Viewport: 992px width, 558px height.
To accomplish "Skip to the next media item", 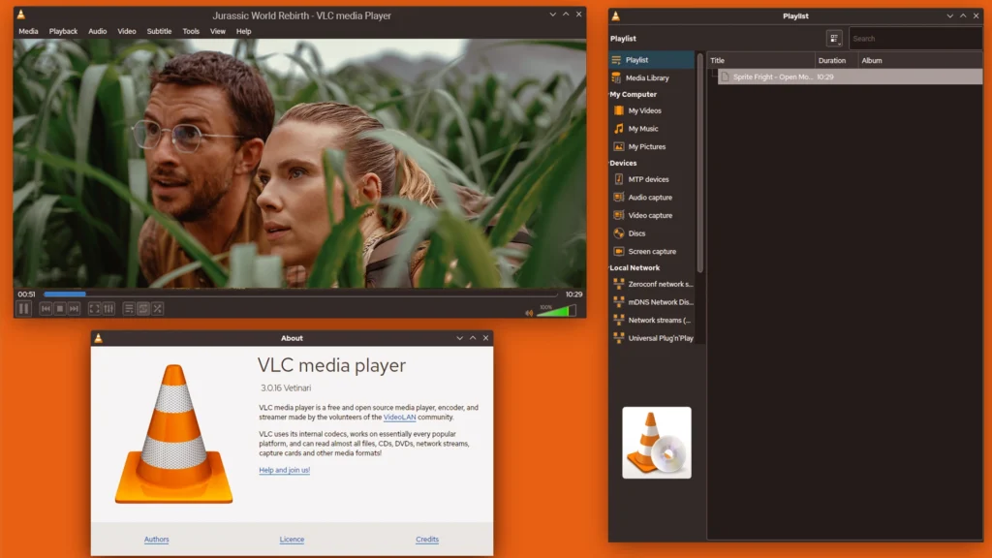I will 74,309.
